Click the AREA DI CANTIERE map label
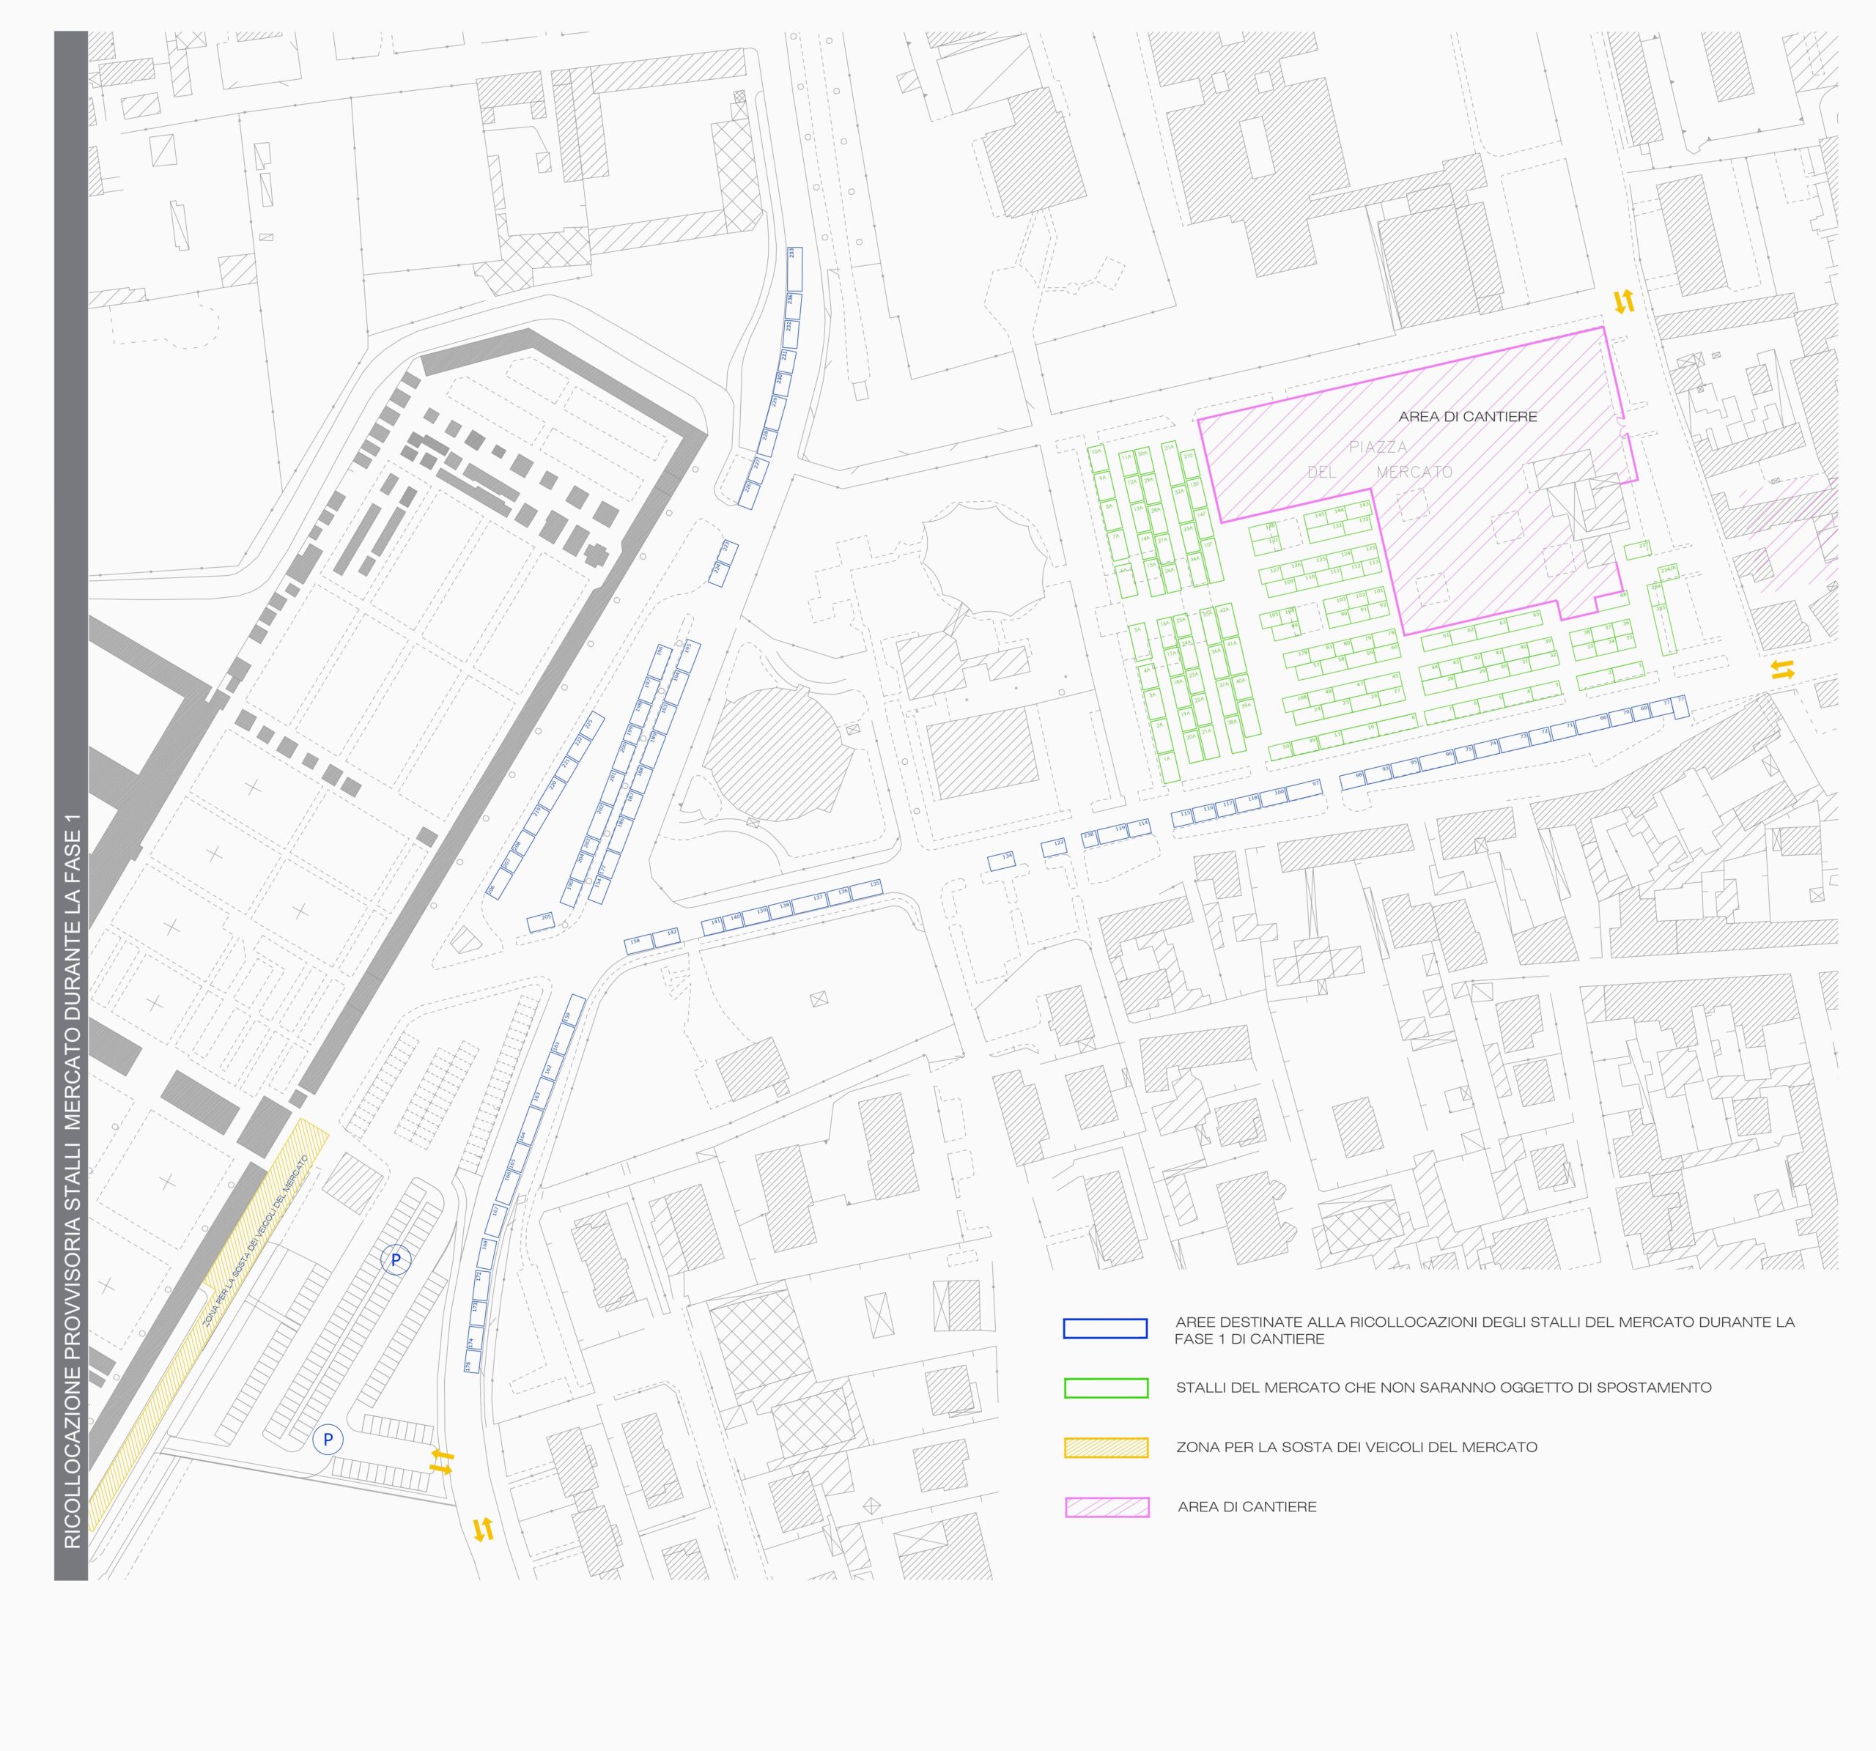 tap(1467, 416)
